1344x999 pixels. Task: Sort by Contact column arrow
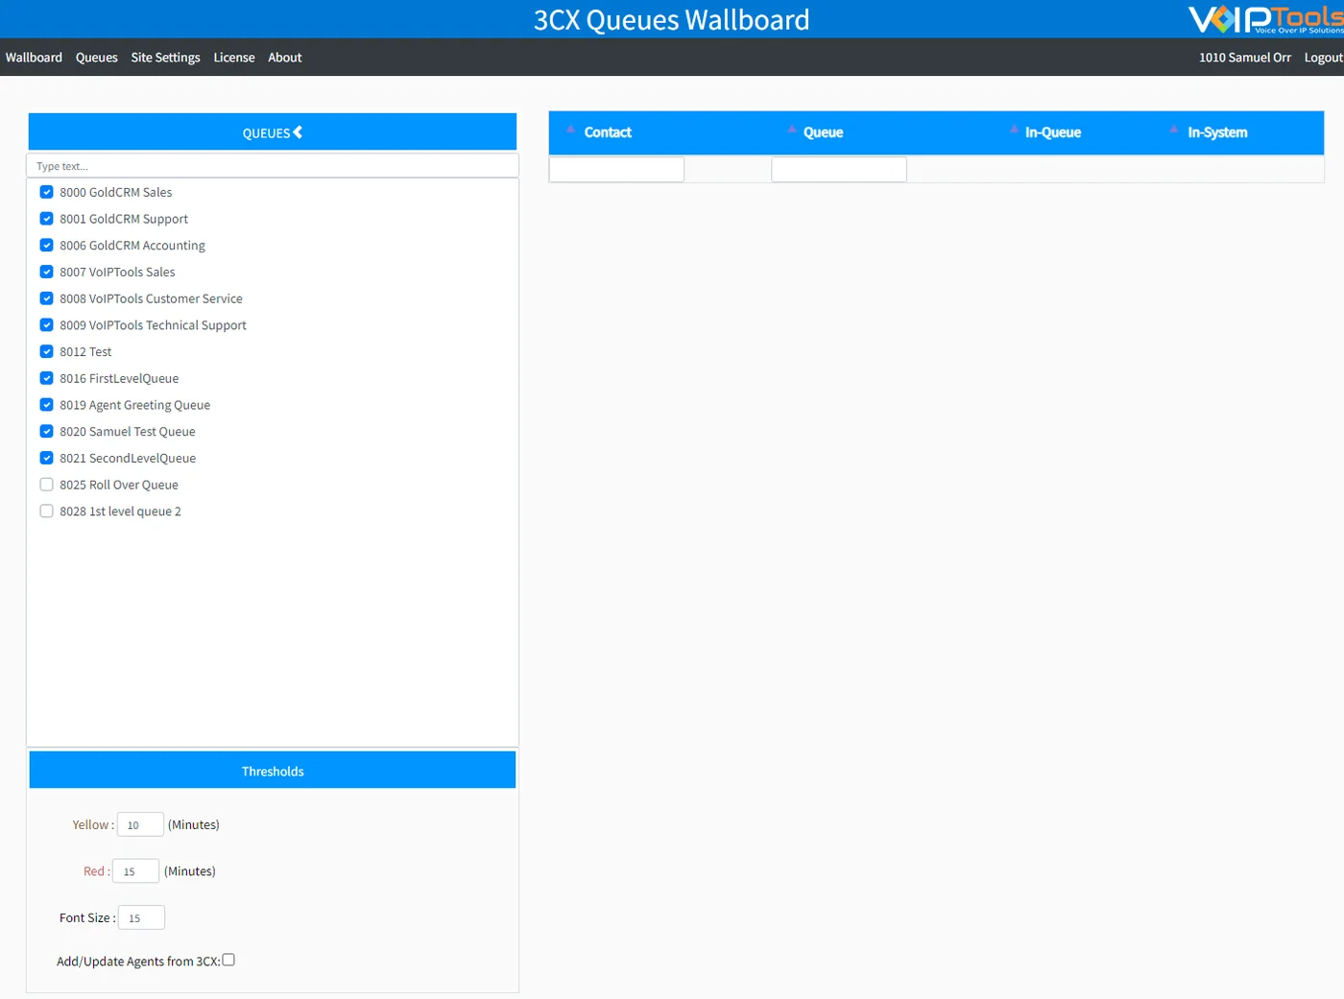coord(570,129)
